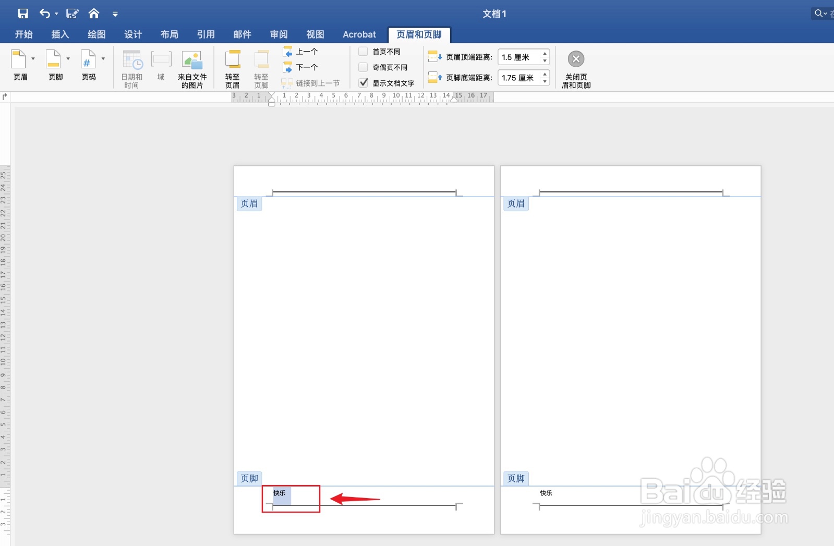
Task: Expand the 页眉 dropdown arrow
Action: point(33,59)
